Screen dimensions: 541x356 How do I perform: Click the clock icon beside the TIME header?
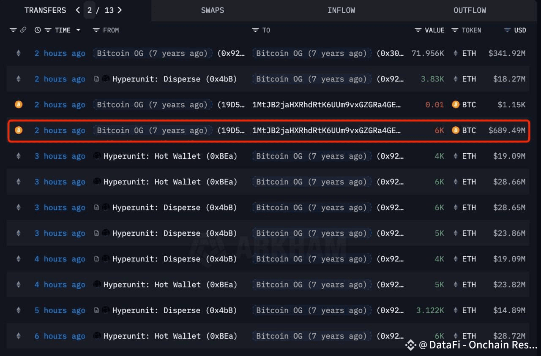(x=38, y=30)
